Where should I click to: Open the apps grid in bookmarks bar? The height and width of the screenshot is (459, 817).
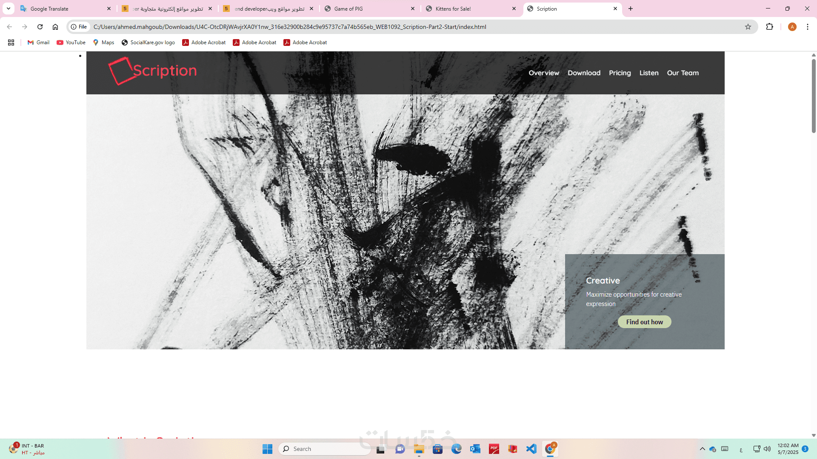[11, 42]
